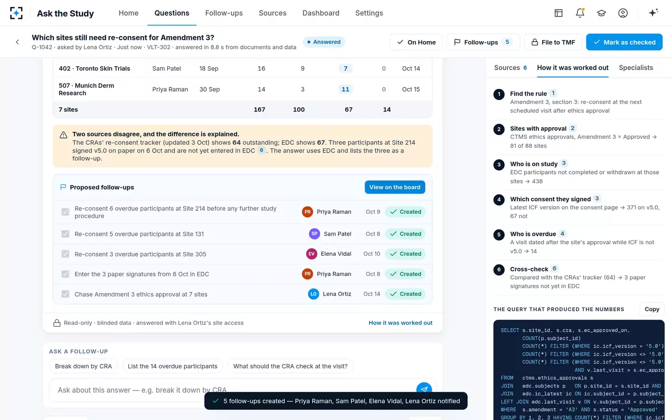This screenshot has height=420, width=672.
Task: Open the user profile icon
Action: point(623,13)
